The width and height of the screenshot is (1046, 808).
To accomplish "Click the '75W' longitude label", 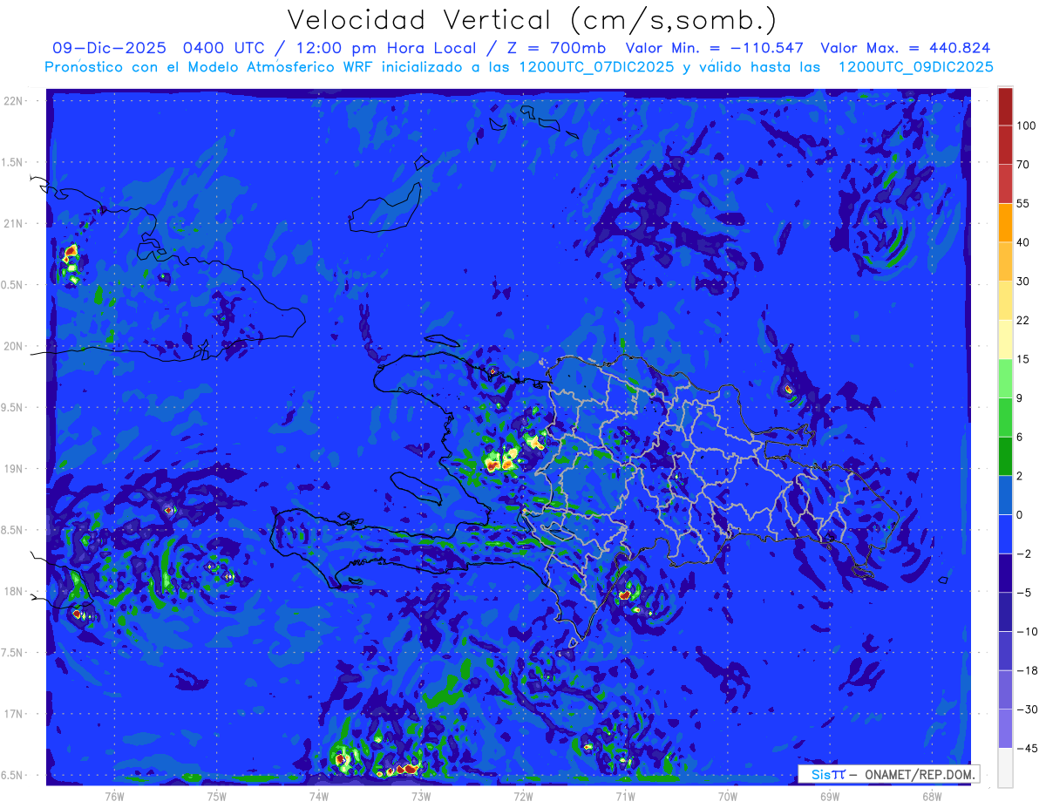I will (x=217, y=796).
